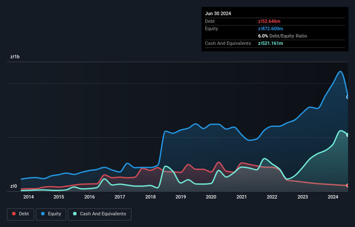Viewport: 355px width, 227px height.
Task: Select the 2016 x-axis year label
Action: click(90, 197)
